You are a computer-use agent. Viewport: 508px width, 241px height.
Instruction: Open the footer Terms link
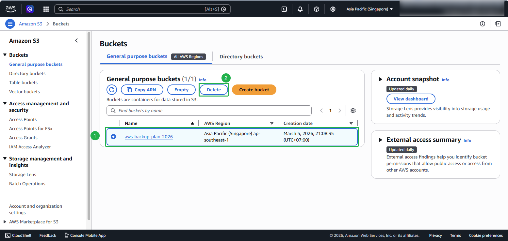455,235
